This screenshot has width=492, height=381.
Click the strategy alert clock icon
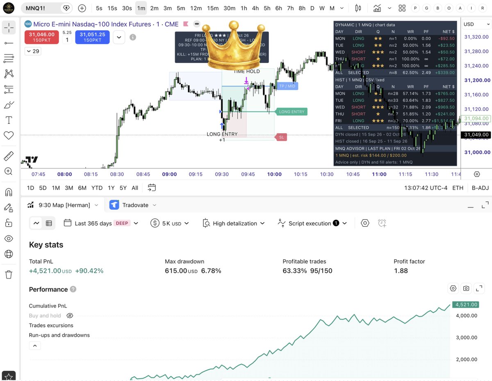click(x=382, y=223)
